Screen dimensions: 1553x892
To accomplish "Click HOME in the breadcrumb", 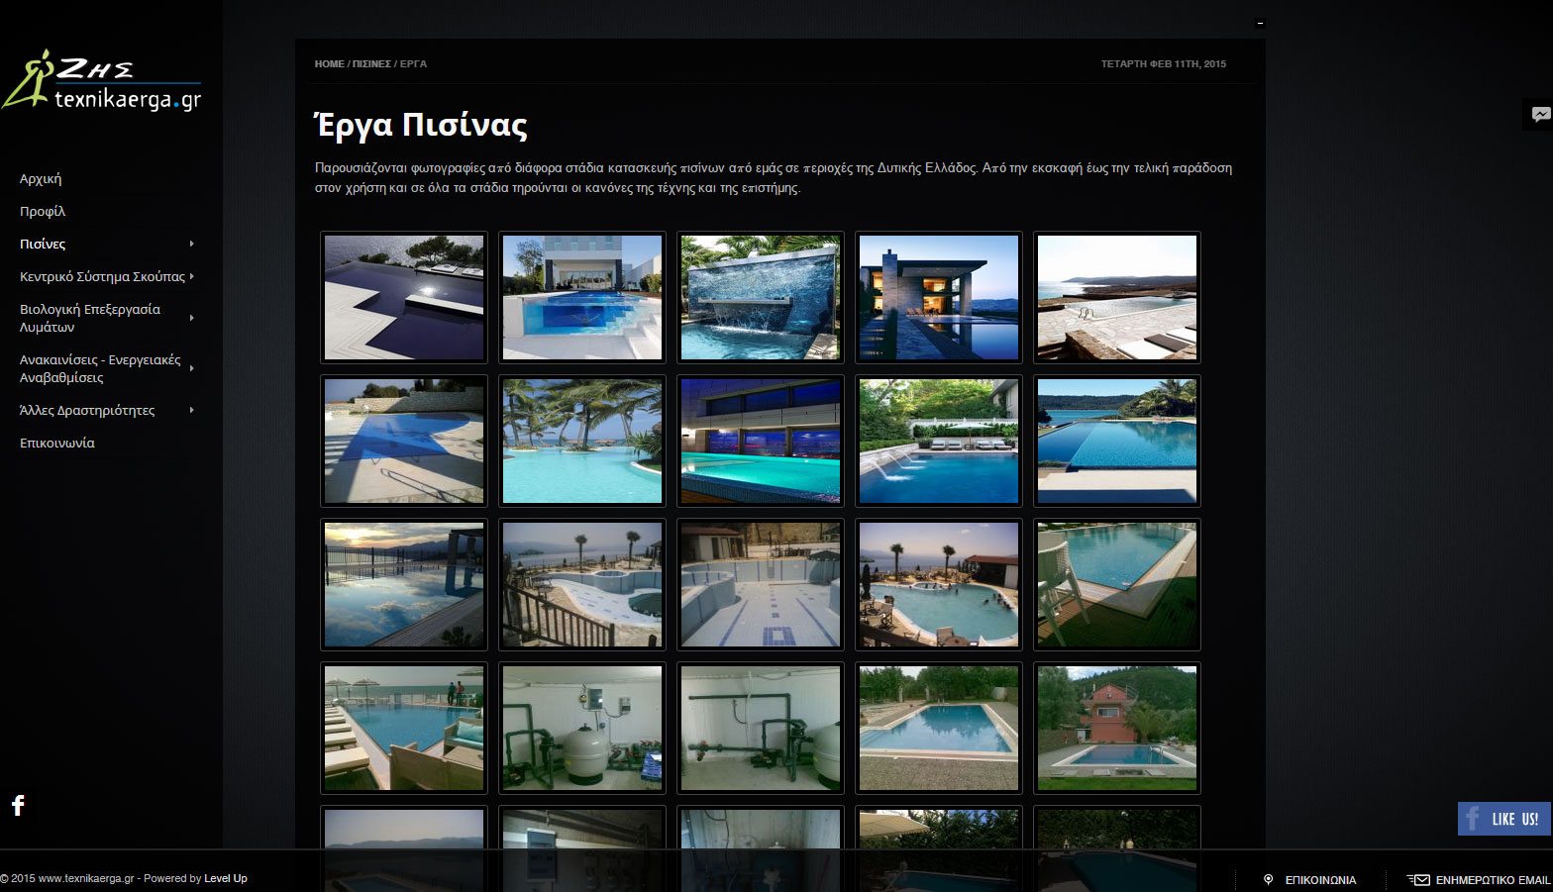I will coord(329,64).
